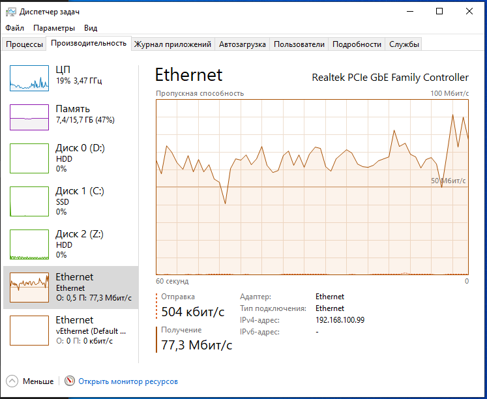
Task: Switch to the Пользователи tab
Action: (299, 44)
